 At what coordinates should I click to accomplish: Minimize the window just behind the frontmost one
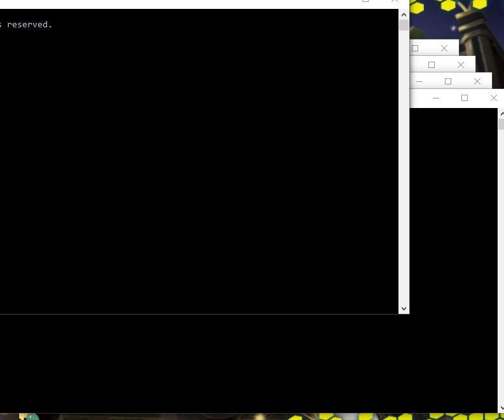point(436,98)
